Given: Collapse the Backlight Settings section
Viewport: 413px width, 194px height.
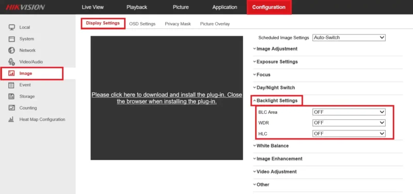Looking at the screenshot, I should click(275, 100).
